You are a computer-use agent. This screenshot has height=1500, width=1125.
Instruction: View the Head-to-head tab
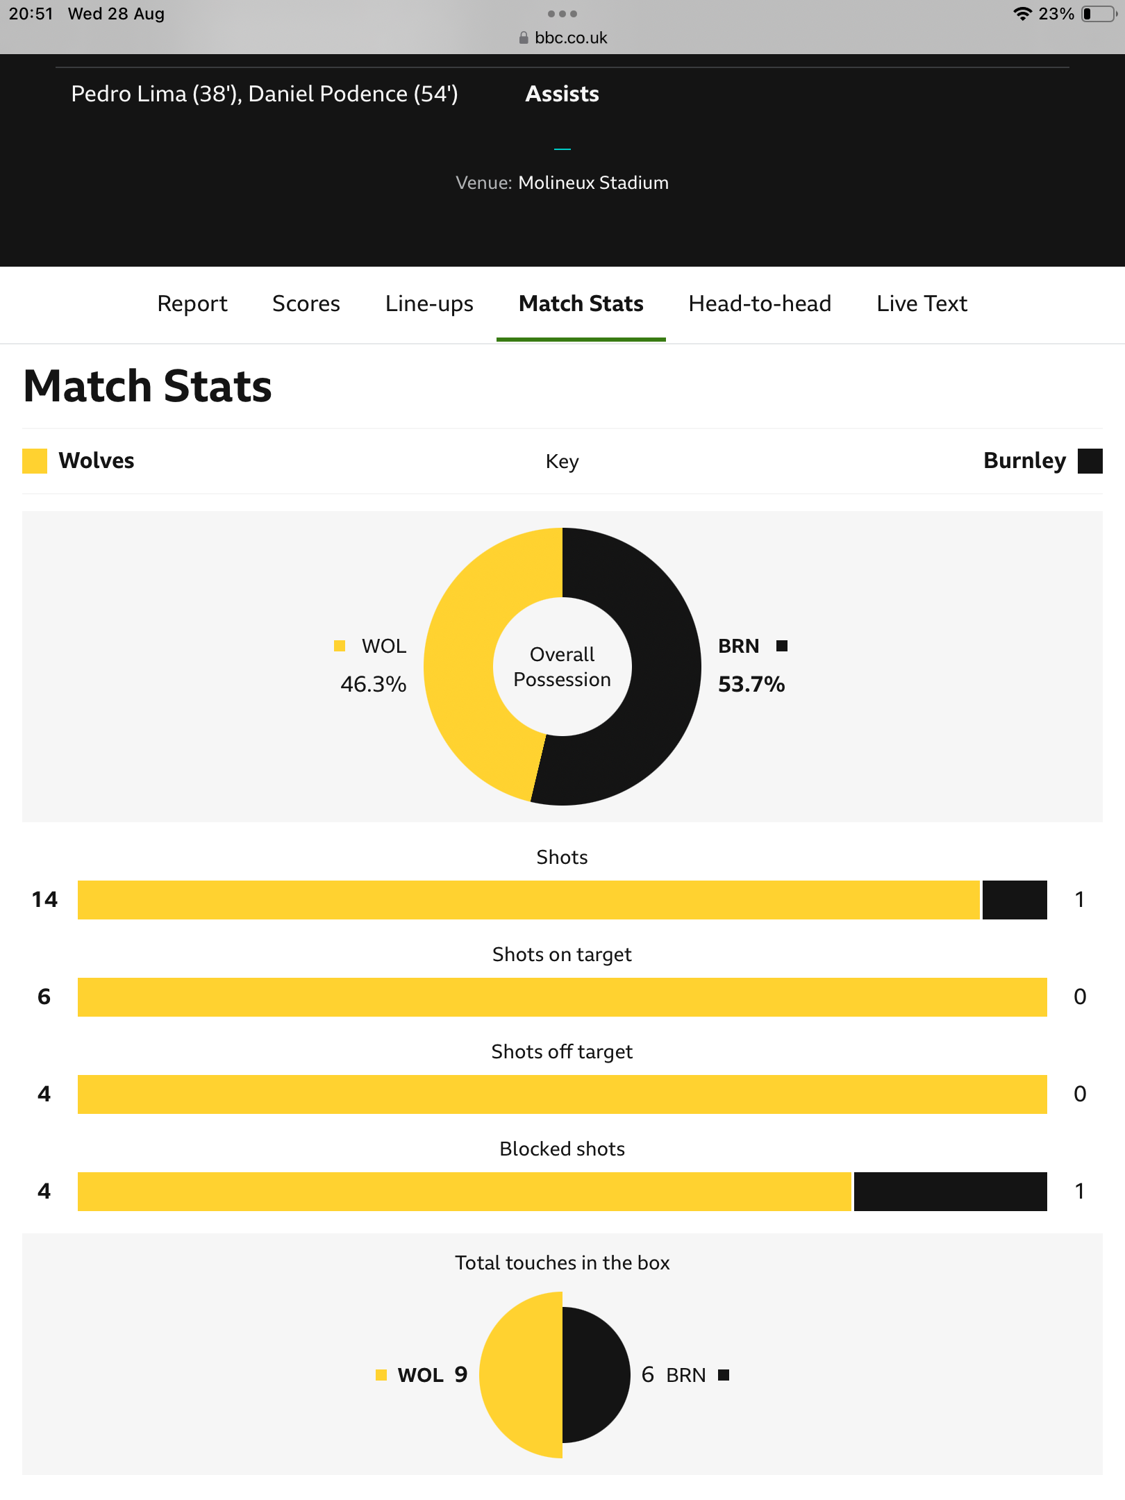click(760, 304)
